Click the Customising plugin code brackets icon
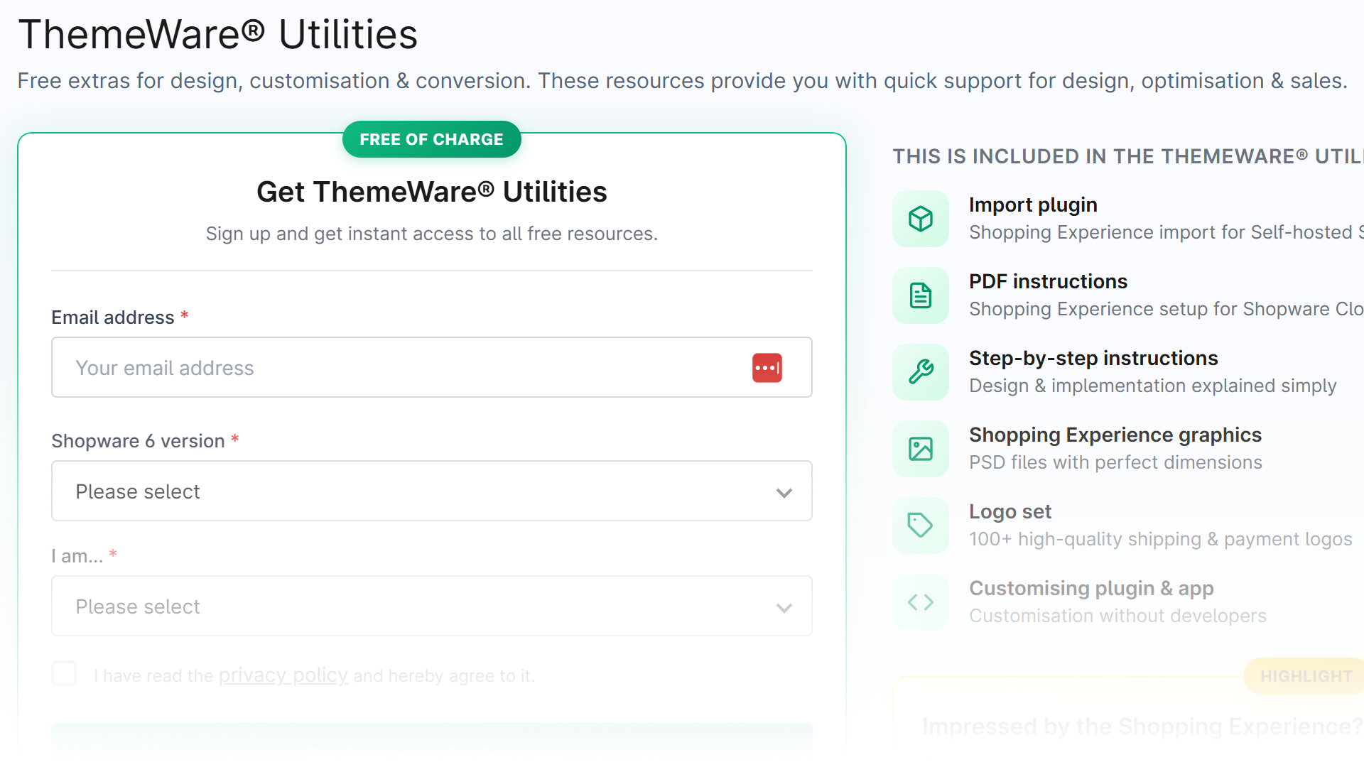 (921, 602)
